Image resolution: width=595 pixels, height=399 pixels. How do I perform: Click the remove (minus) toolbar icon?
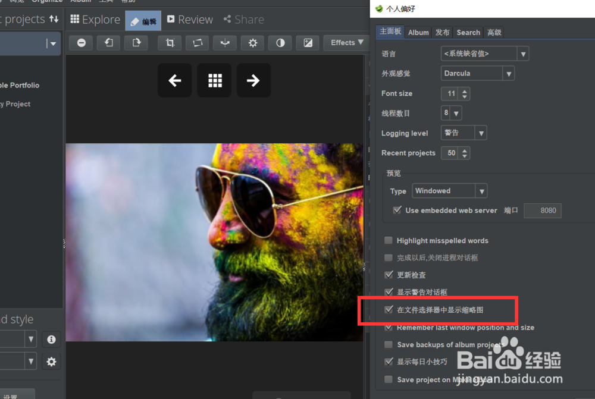pos(81,42)
